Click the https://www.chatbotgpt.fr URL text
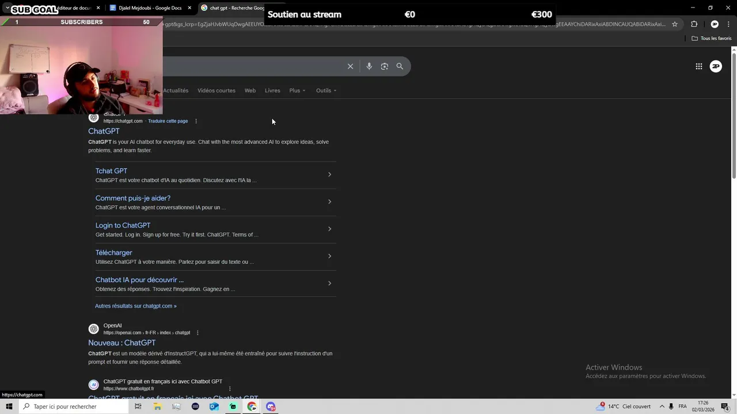Image resolution: width=737 pixels, height=414 pixels. [x=128, y=389]
